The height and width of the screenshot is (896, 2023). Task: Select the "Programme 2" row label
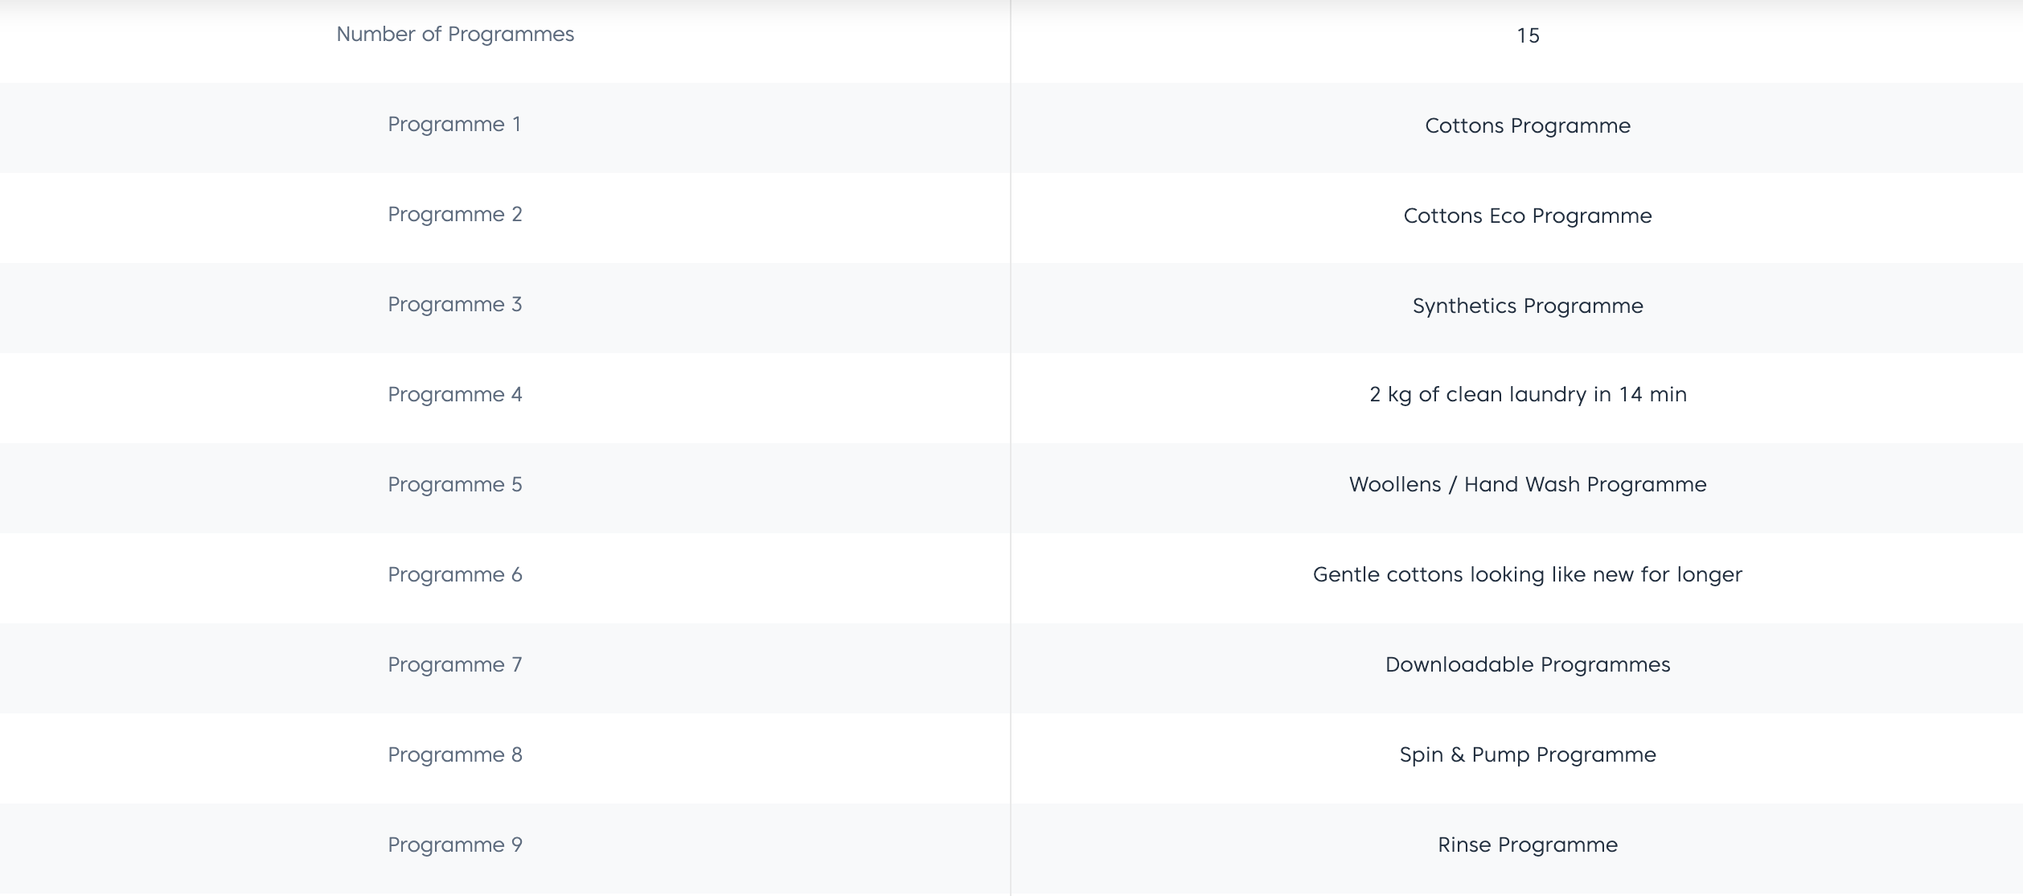coord(455,215)
